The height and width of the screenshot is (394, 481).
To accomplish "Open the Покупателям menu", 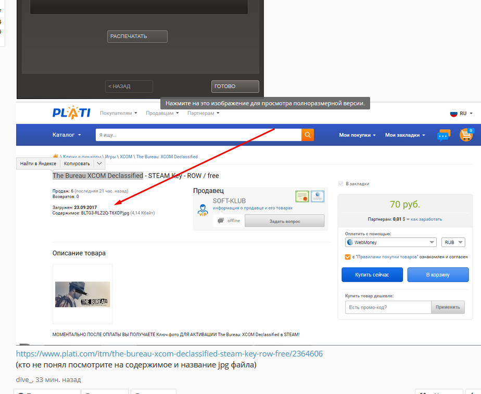I will (118, 113).
